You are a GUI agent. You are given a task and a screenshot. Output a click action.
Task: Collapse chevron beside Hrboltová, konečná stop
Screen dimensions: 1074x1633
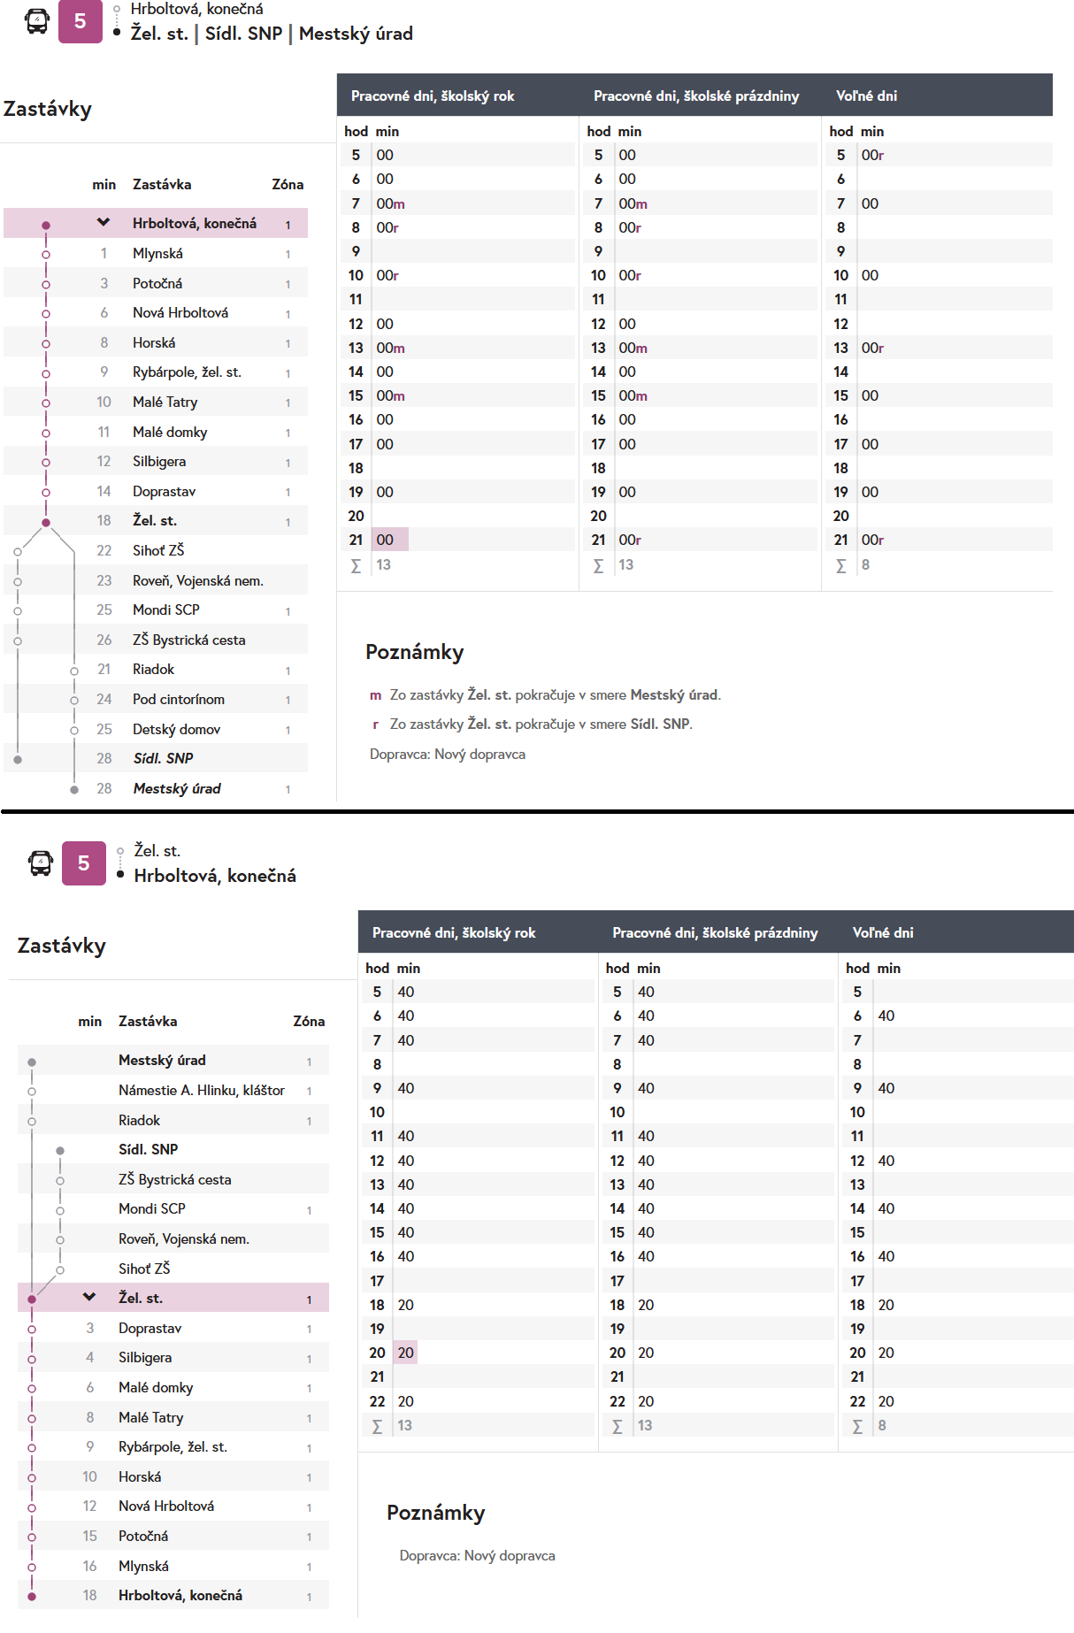pyautogui.click(x=104, y=222)
